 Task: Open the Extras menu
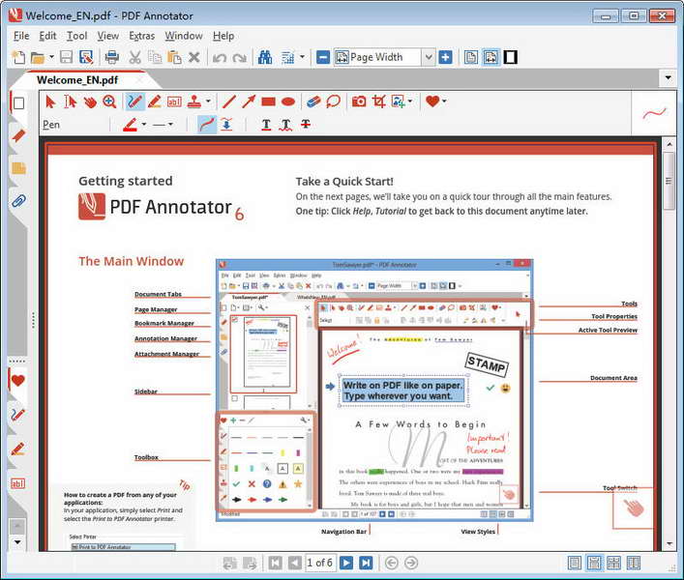point(142,36)
